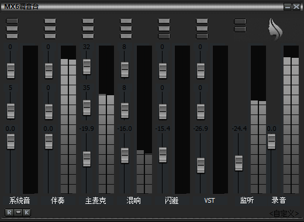This screenshot has width=304, height=222.
Task: Toggle the top button above 主麦克 channel
Action: click(88, 21)
